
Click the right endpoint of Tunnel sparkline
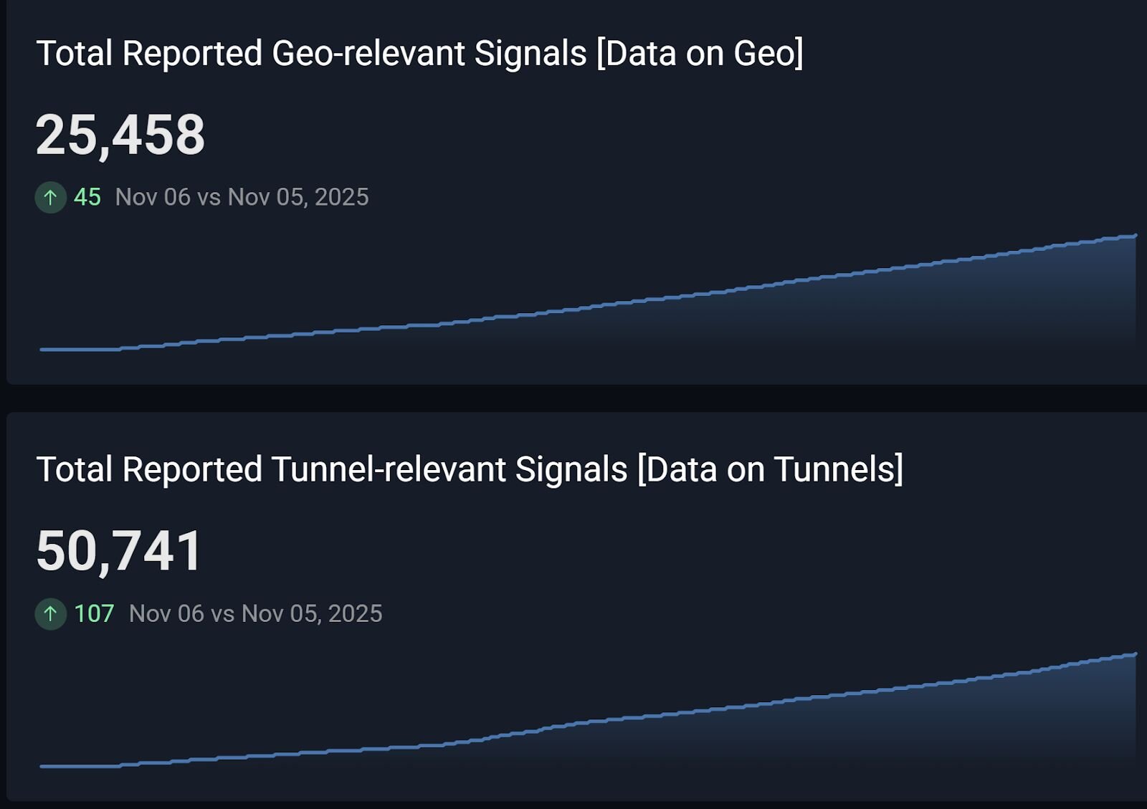click(x=1135, y=654)
